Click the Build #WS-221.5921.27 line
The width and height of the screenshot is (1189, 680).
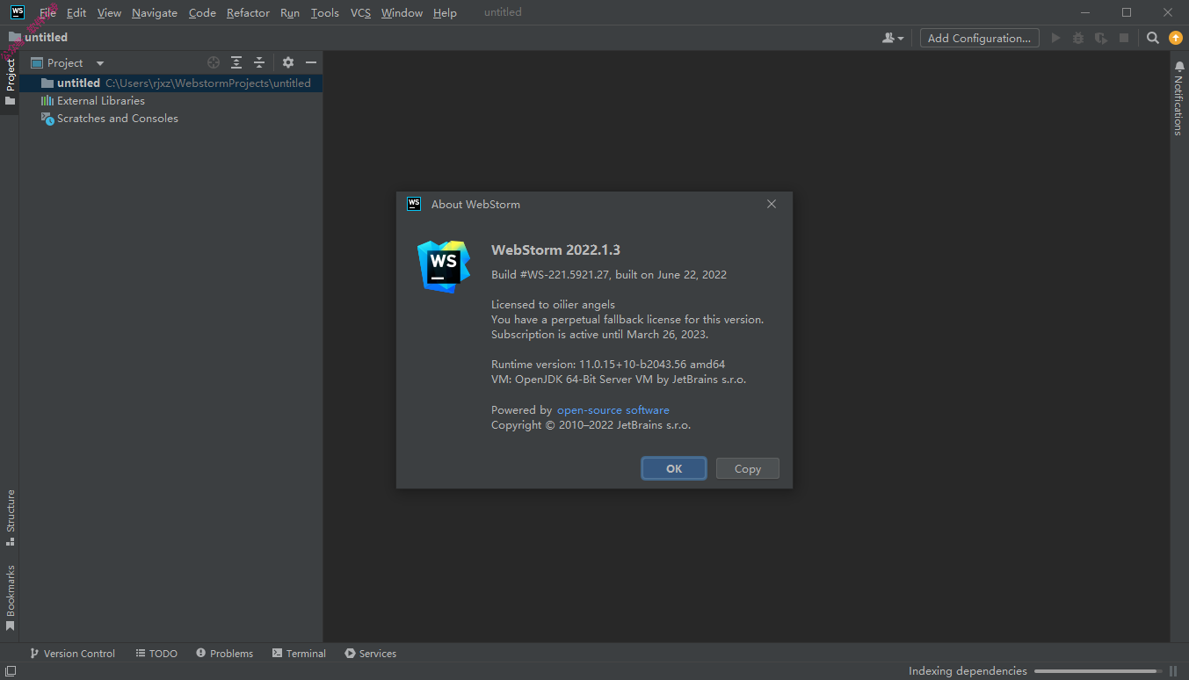point(609,275)
